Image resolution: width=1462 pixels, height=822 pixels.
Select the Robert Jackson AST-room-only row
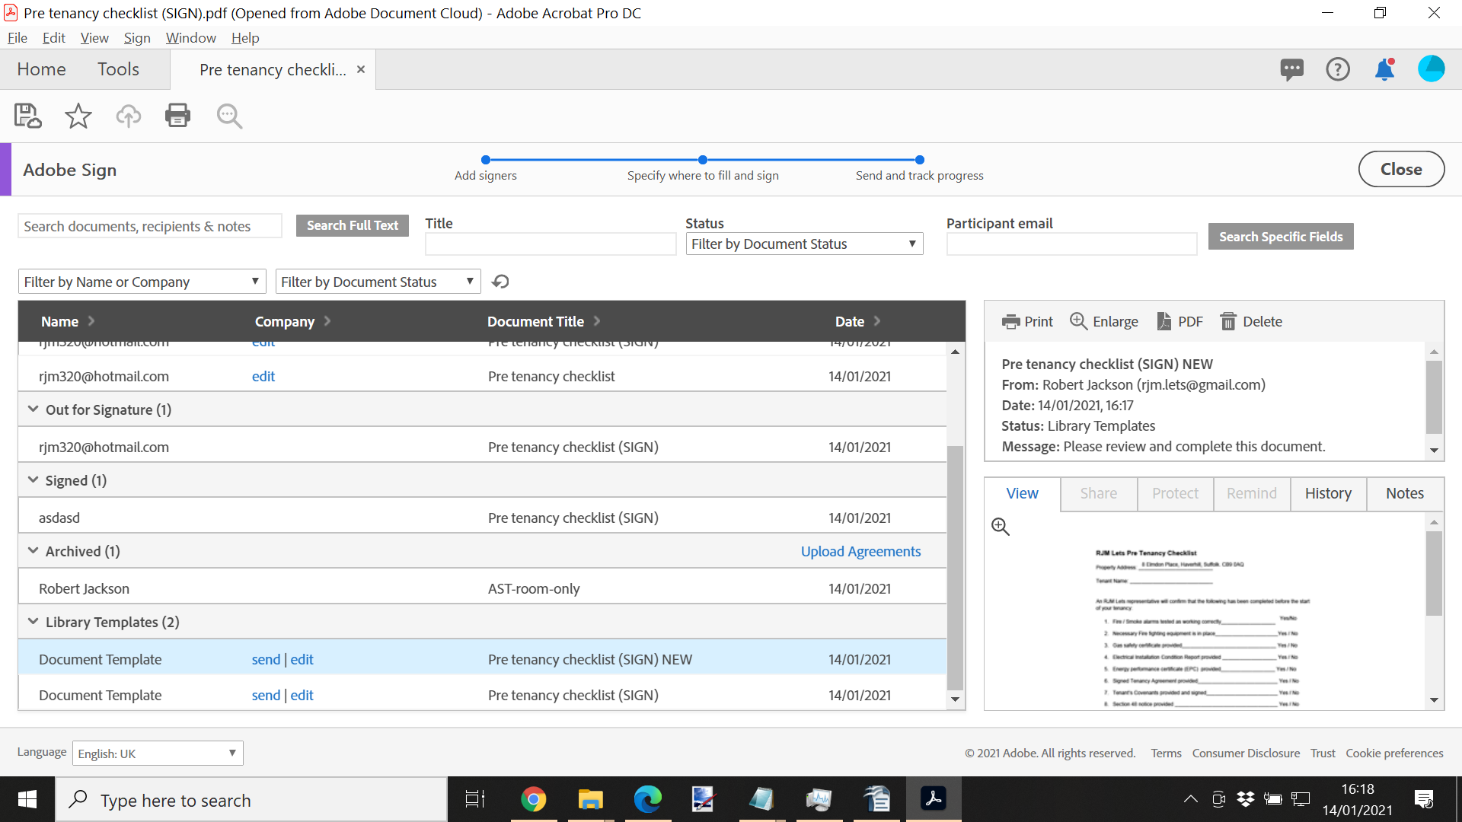coord(482,588)
